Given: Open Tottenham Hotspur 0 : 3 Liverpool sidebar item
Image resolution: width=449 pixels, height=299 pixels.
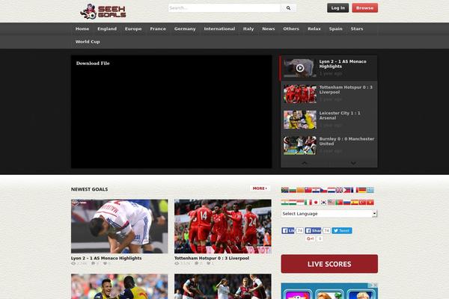Looking at the screenshot, I should [x=329, y=94].
